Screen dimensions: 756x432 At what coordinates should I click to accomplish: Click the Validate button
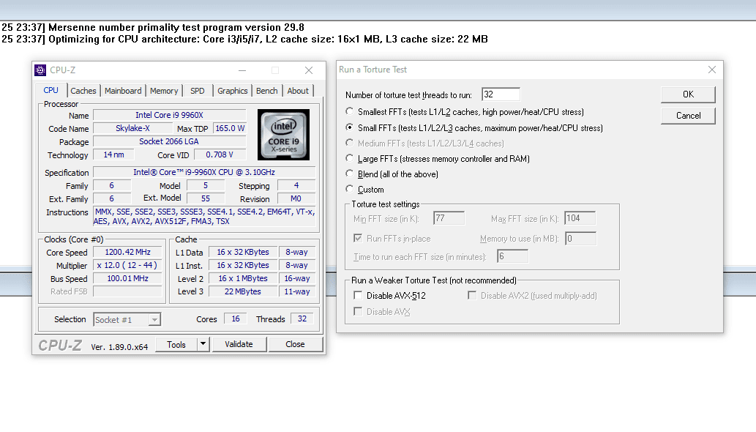coord(239,344)
